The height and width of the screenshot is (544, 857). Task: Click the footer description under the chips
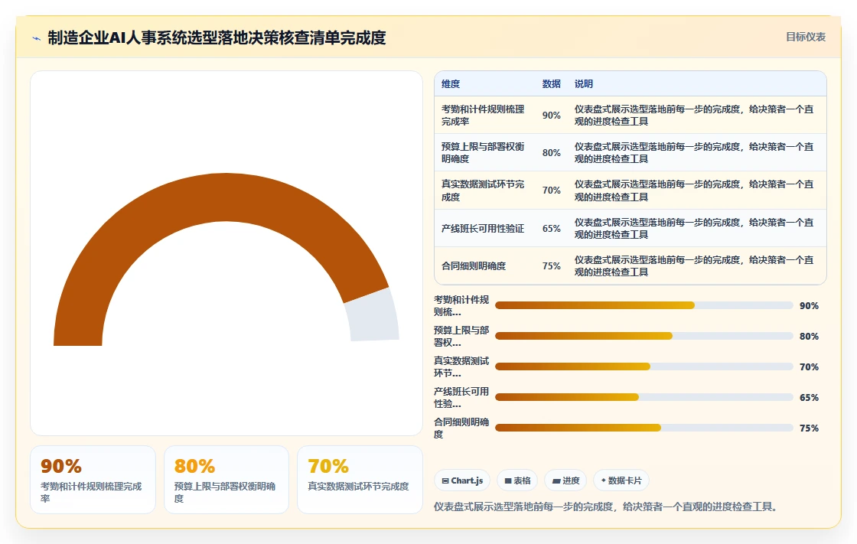pos(605,507)
